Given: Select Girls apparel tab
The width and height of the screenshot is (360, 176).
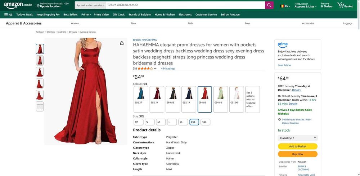Looking at the screenshot, I should (x=190, y=23).
